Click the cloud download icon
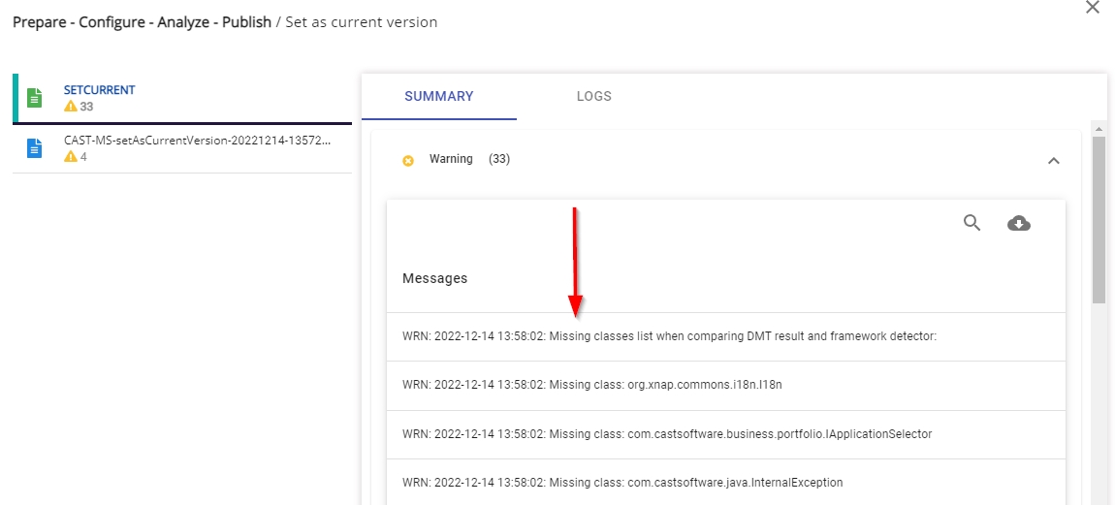Viewport: 1115px width, 505px height. pyautogui.click(x=1018, y=223)
